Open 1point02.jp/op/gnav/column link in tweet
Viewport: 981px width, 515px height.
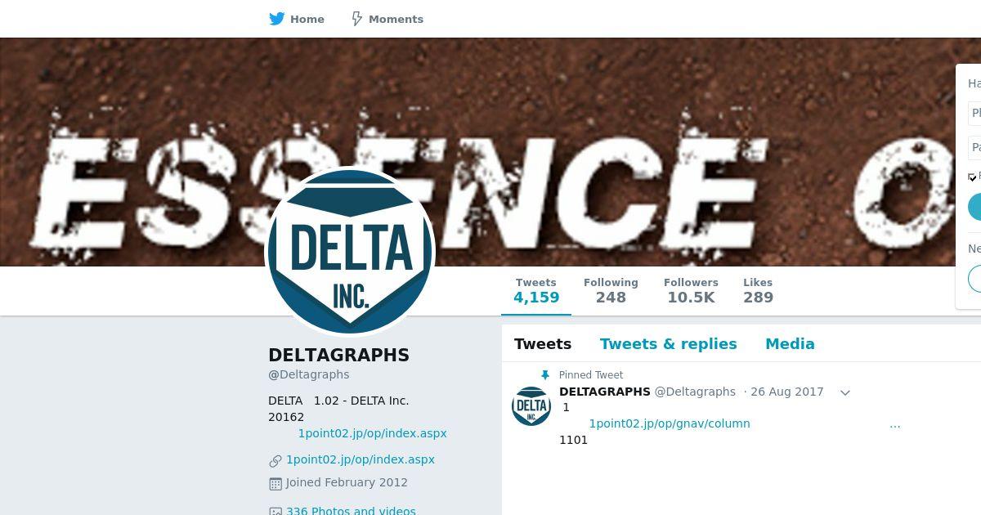670,423
